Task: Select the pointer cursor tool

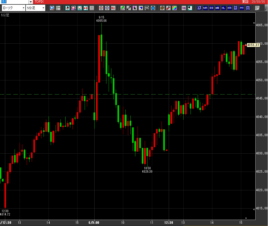Action: (x=135, y=8)
